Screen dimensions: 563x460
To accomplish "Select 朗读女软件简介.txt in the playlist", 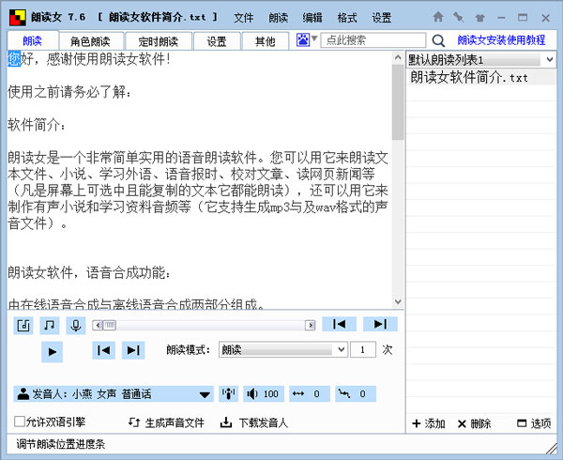I will pyautogui.click(x=469, y=77).
